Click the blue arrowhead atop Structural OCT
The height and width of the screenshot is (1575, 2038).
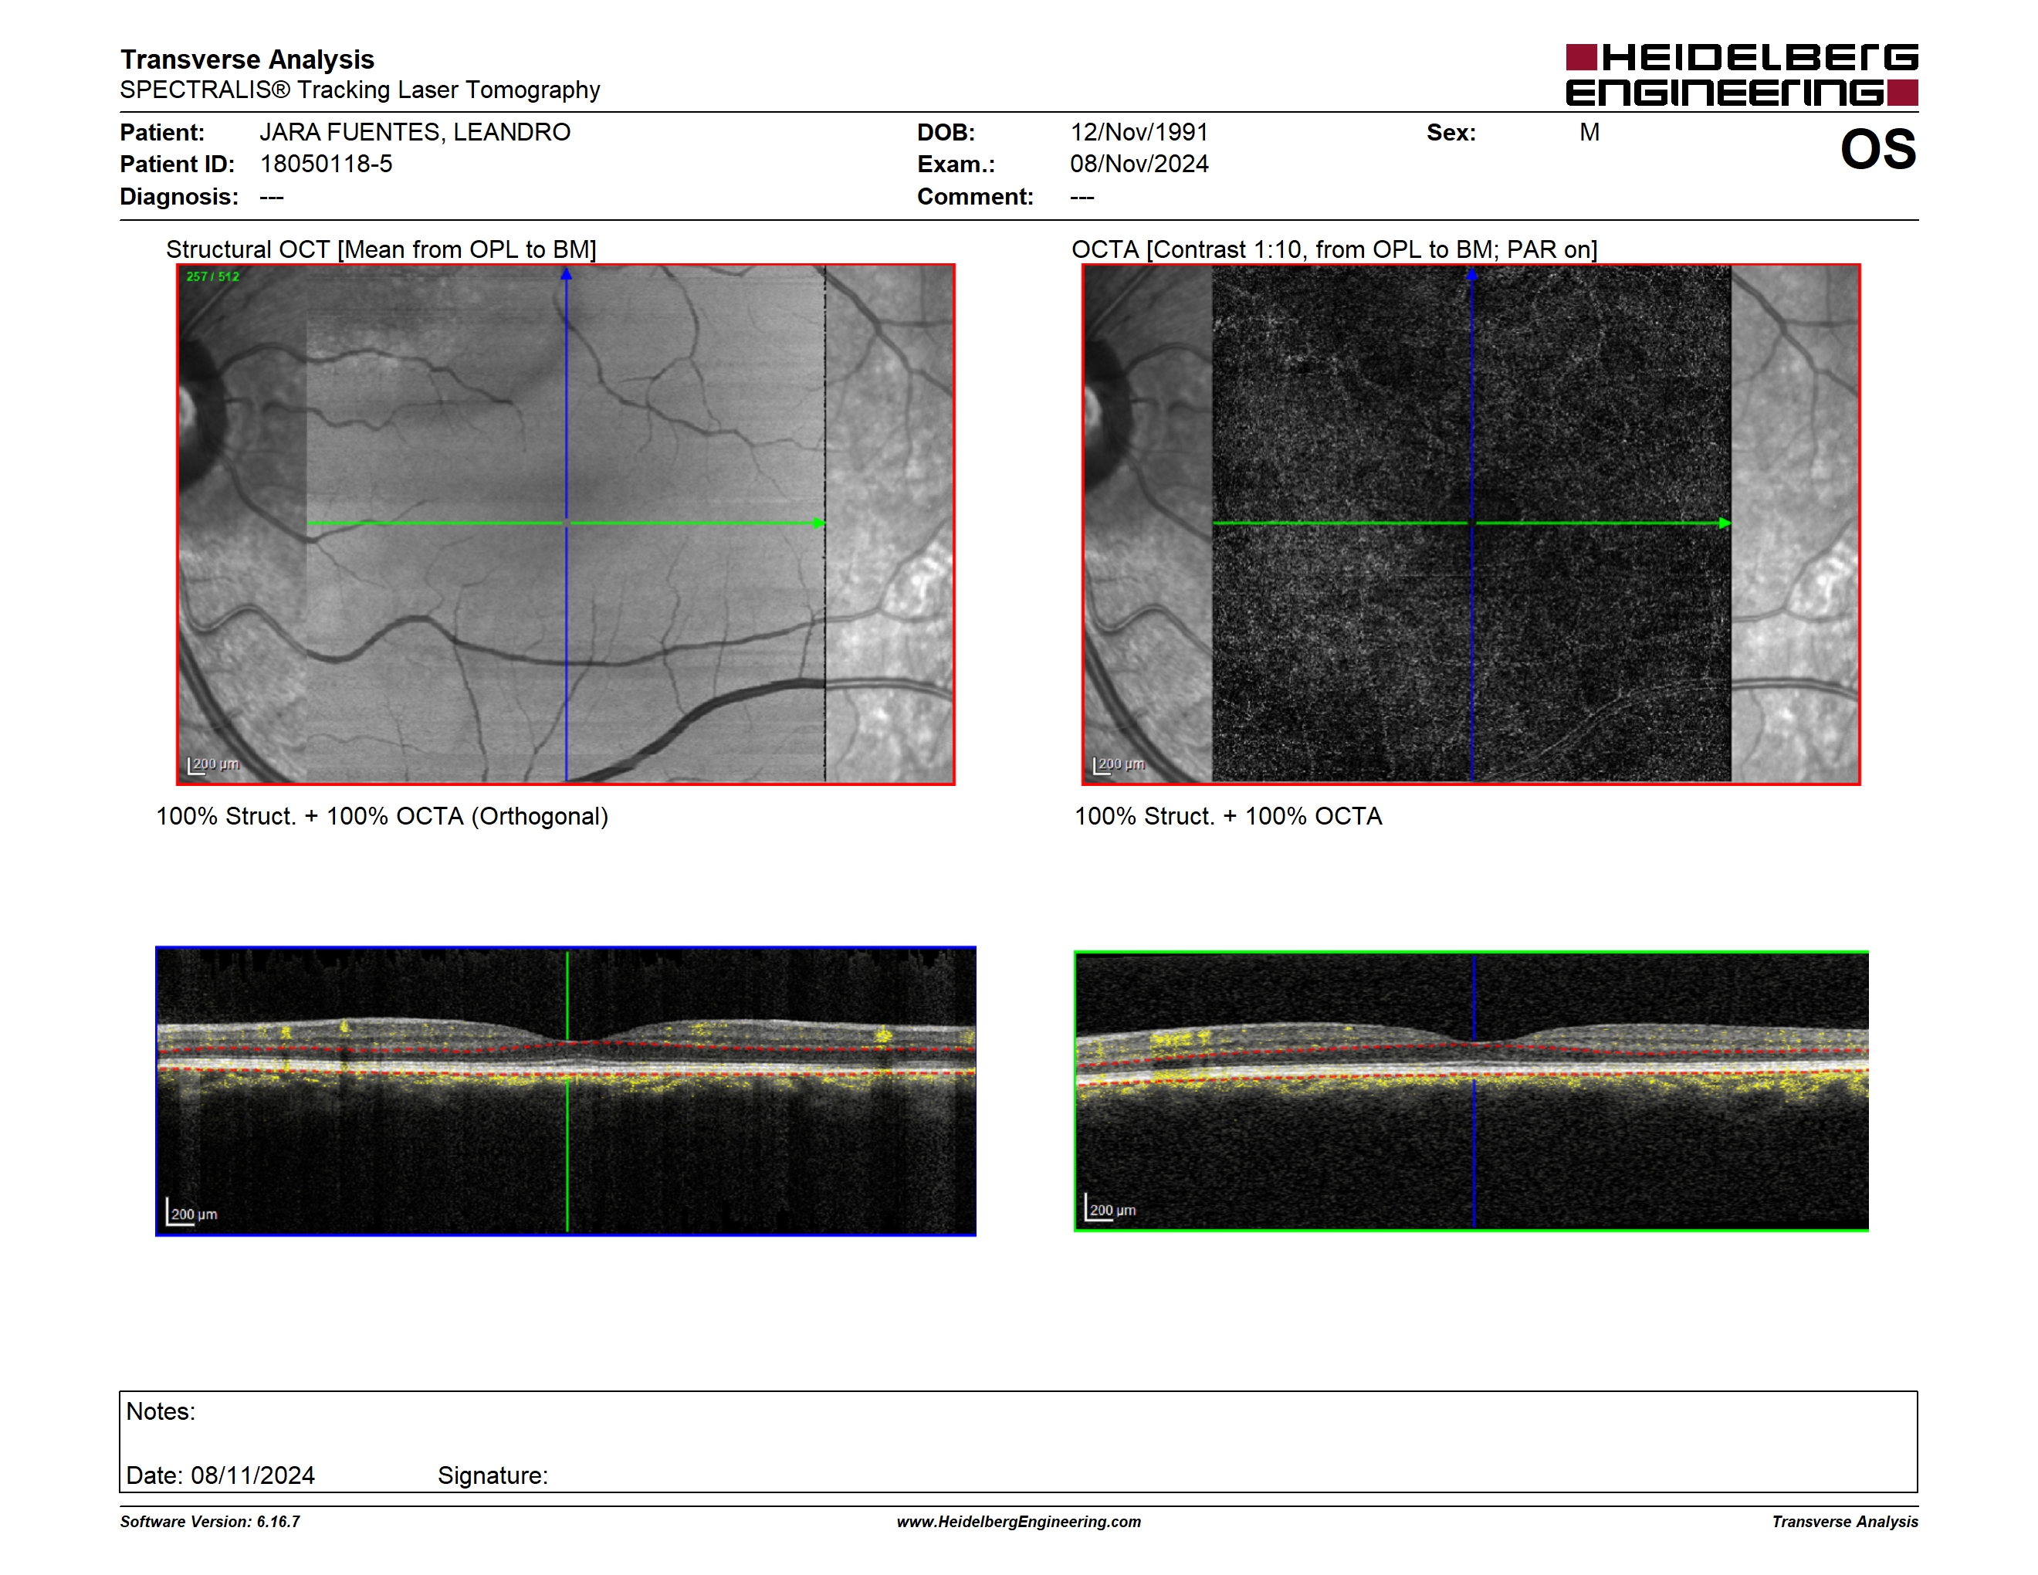[x=566, y=274]
